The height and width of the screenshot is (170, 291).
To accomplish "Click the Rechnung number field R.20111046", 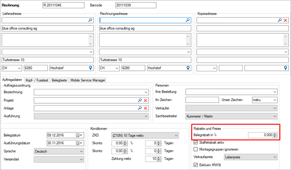I will tap(63, 5).
